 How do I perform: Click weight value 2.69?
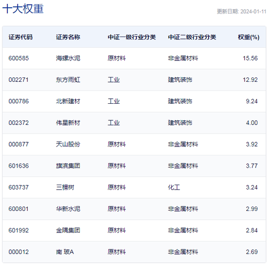[x=251, y=252]
